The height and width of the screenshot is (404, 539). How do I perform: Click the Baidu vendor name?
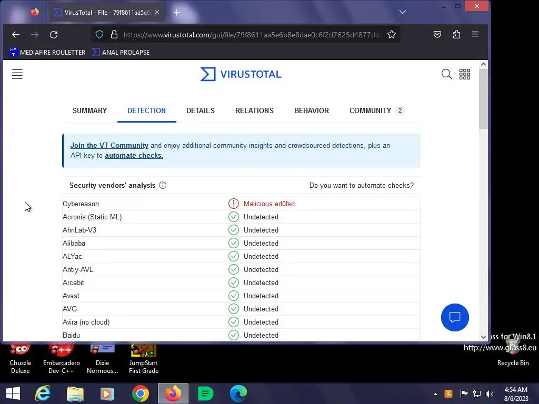pyautogui.click(x=71, y=335)
